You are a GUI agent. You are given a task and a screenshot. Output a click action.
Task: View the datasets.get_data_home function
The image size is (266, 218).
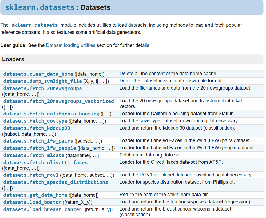click(x=35, y=195)
